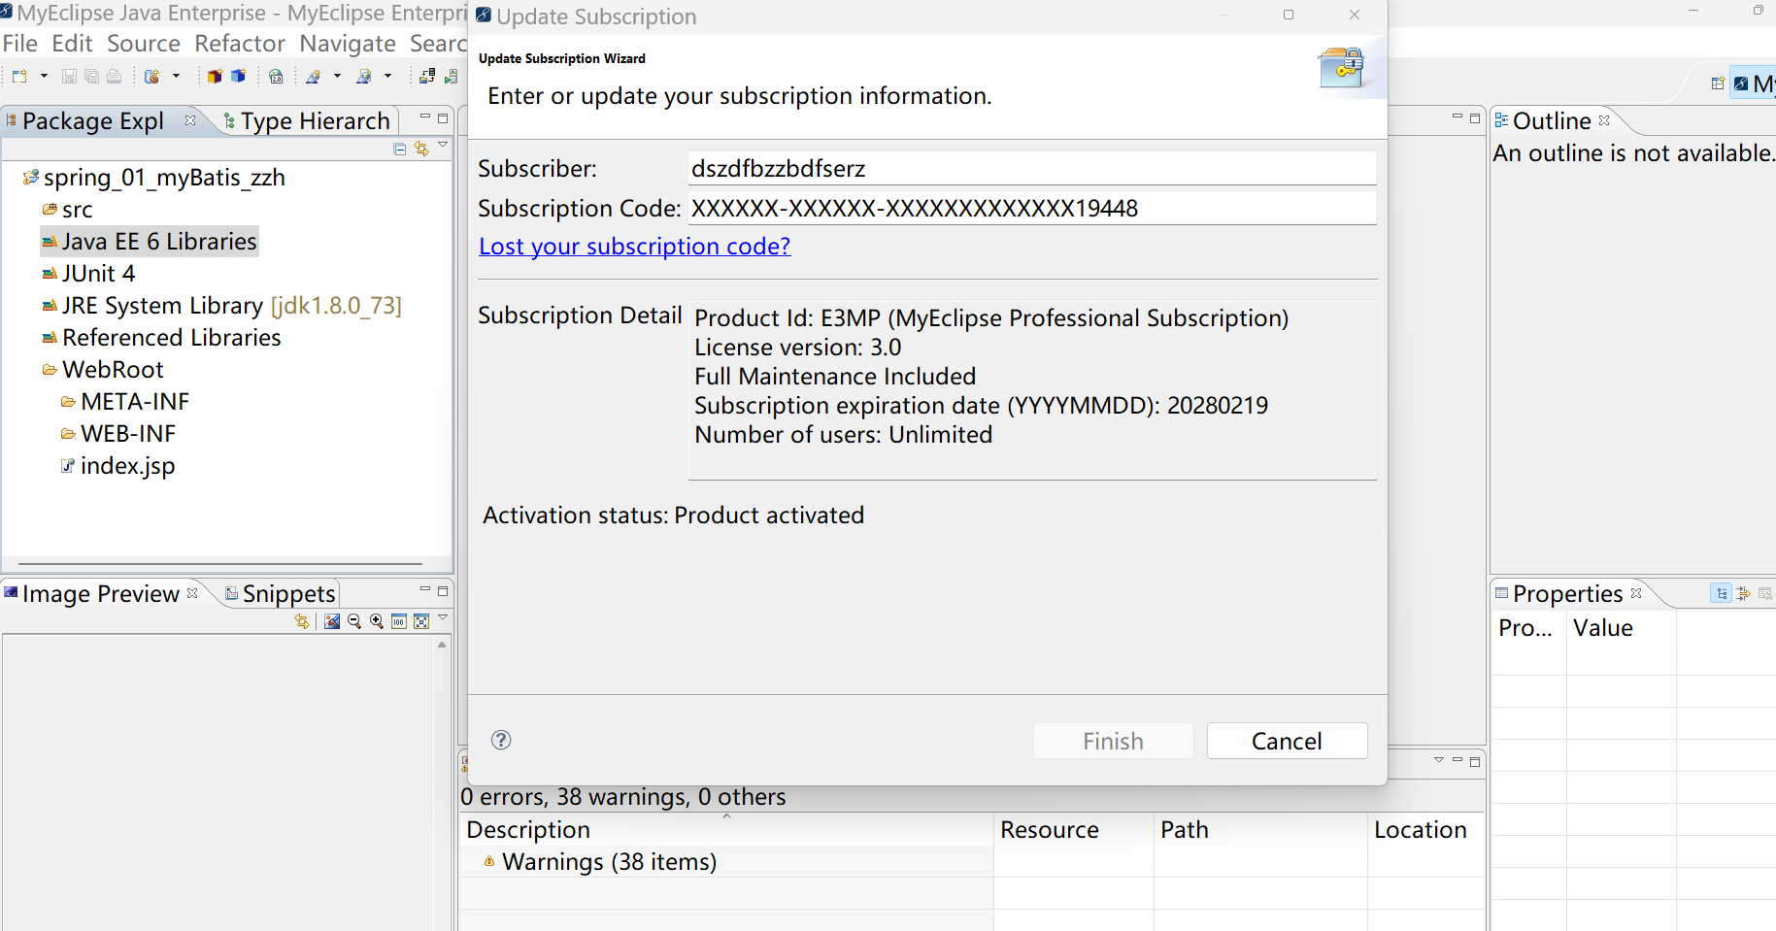Collapse all in Package Explorer

(x=400, y=149)
